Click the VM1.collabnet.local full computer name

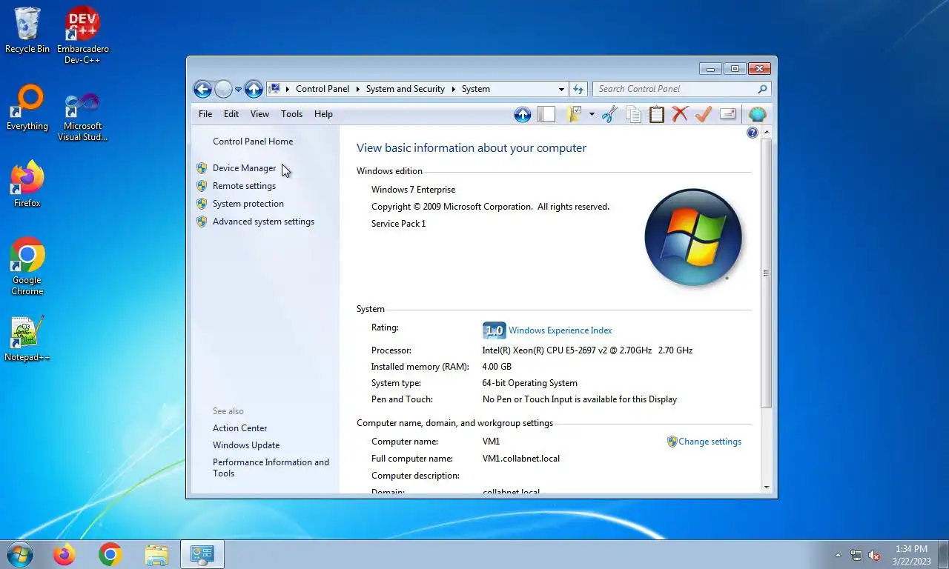pos(521,459)
